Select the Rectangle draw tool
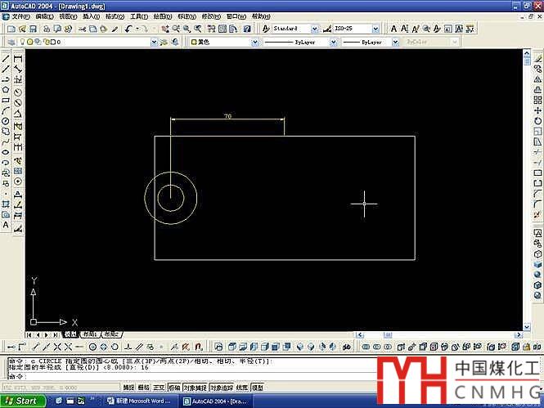The width and height of the screenshot is (544, 408). point(6,101)
